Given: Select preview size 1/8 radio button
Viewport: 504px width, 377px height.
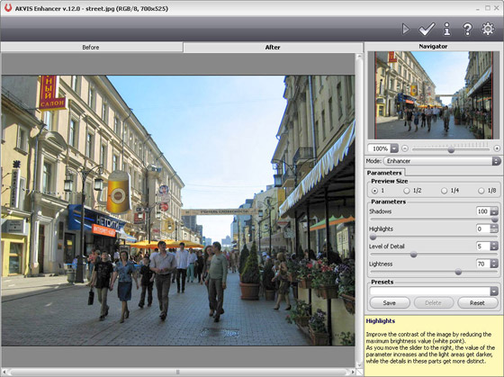Looking at the screenshot, I should [x=481, y=191].
